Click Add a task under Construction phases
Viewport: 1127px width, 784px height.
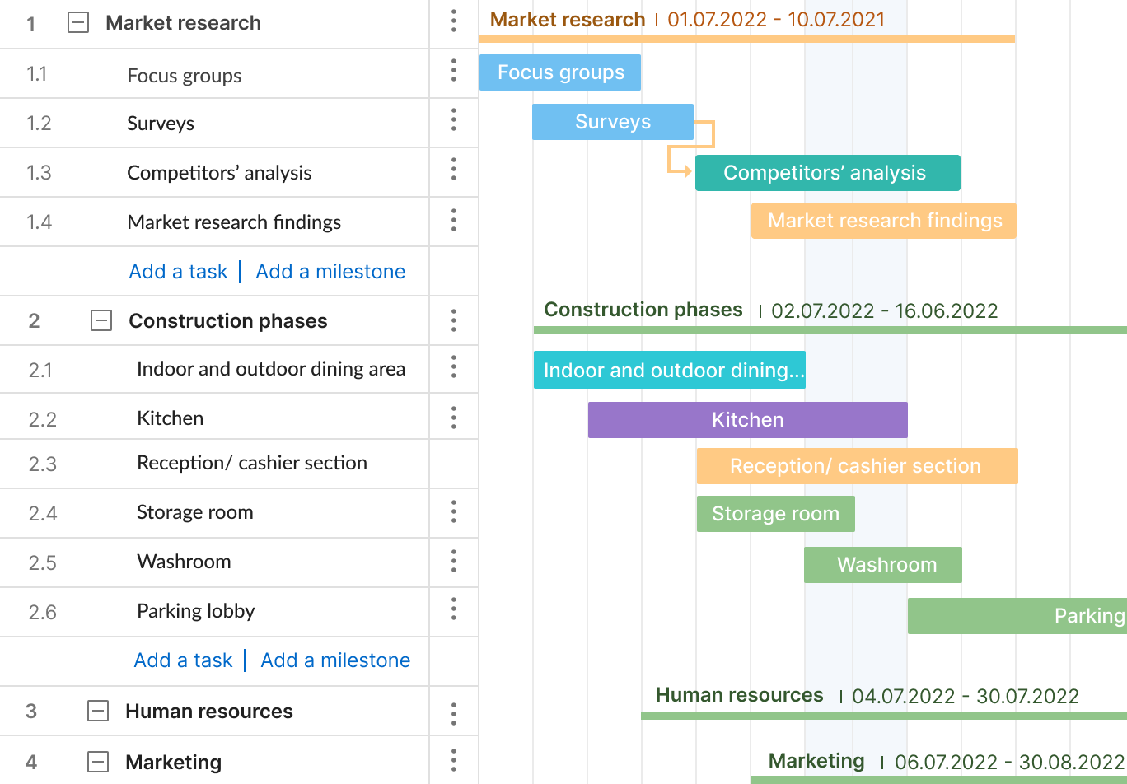(183, 660)
